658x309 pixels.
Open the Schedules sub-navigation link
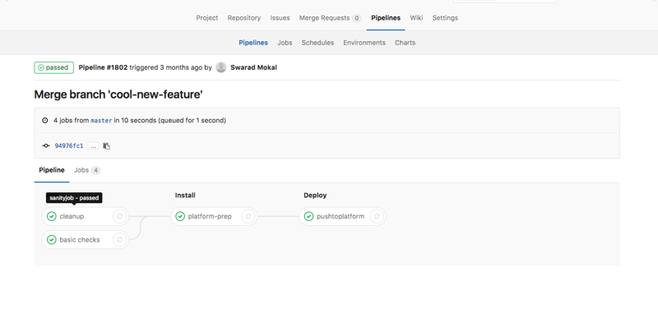317,43
